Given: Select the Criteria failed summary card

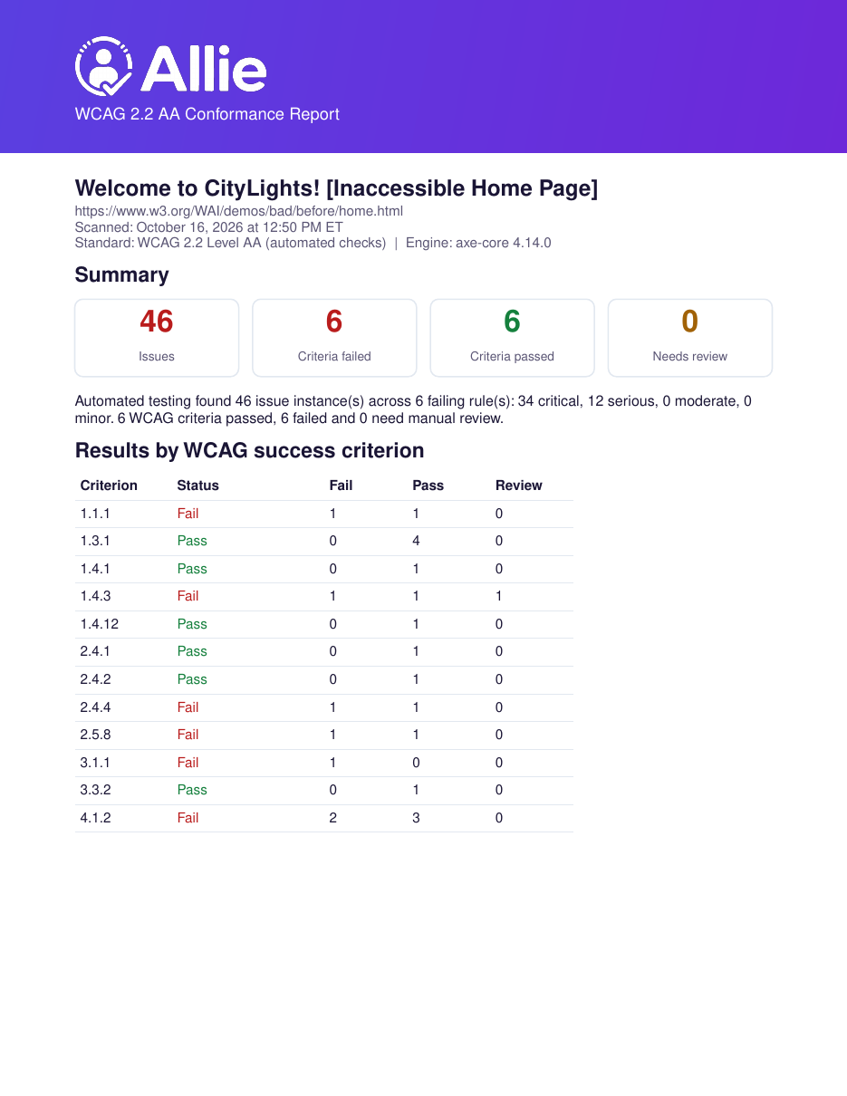Looking at the screenshot, I should tap(334, 338).
